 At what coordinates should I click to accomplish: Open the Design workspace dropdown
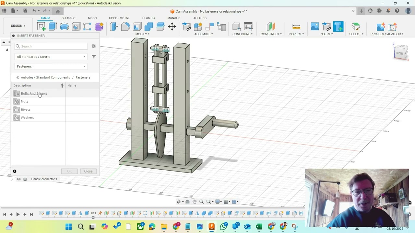[18, 26]
